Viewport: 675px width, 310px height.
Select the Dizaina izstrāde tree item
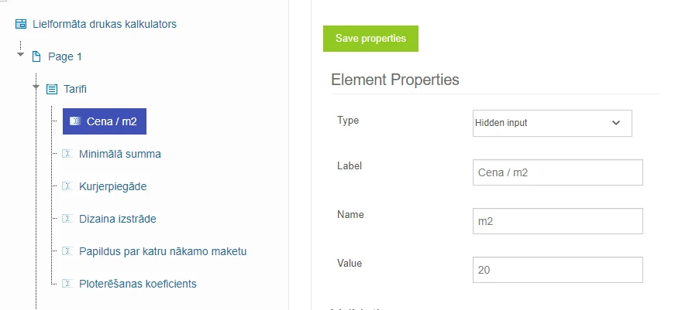(117, 219)
